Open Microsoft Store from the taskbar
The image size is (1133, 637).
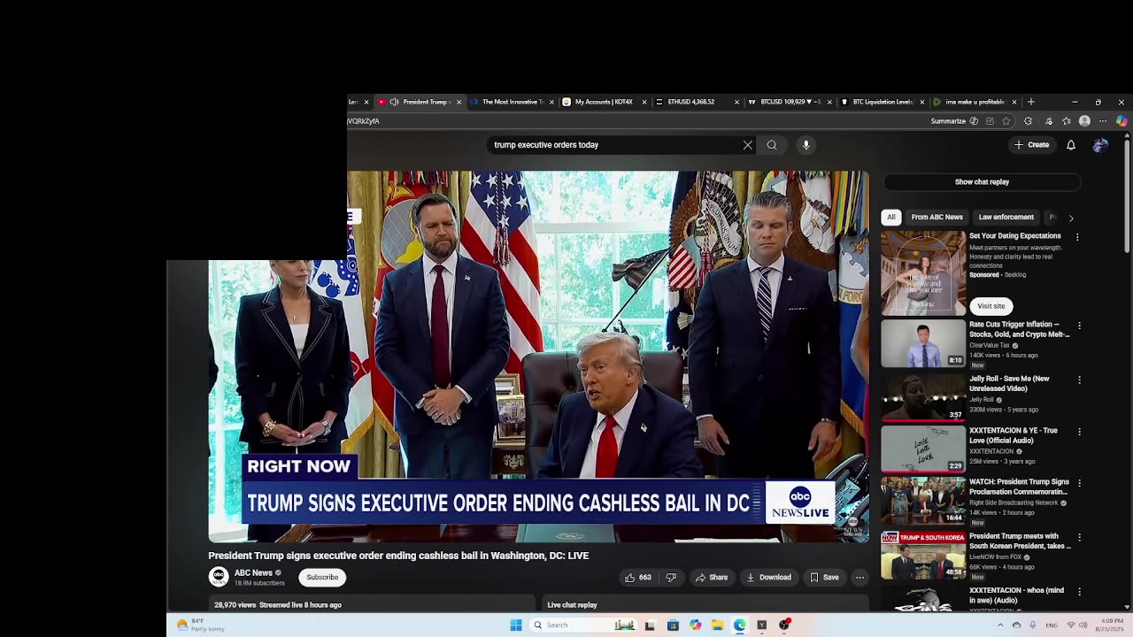(x=673, y=625)
